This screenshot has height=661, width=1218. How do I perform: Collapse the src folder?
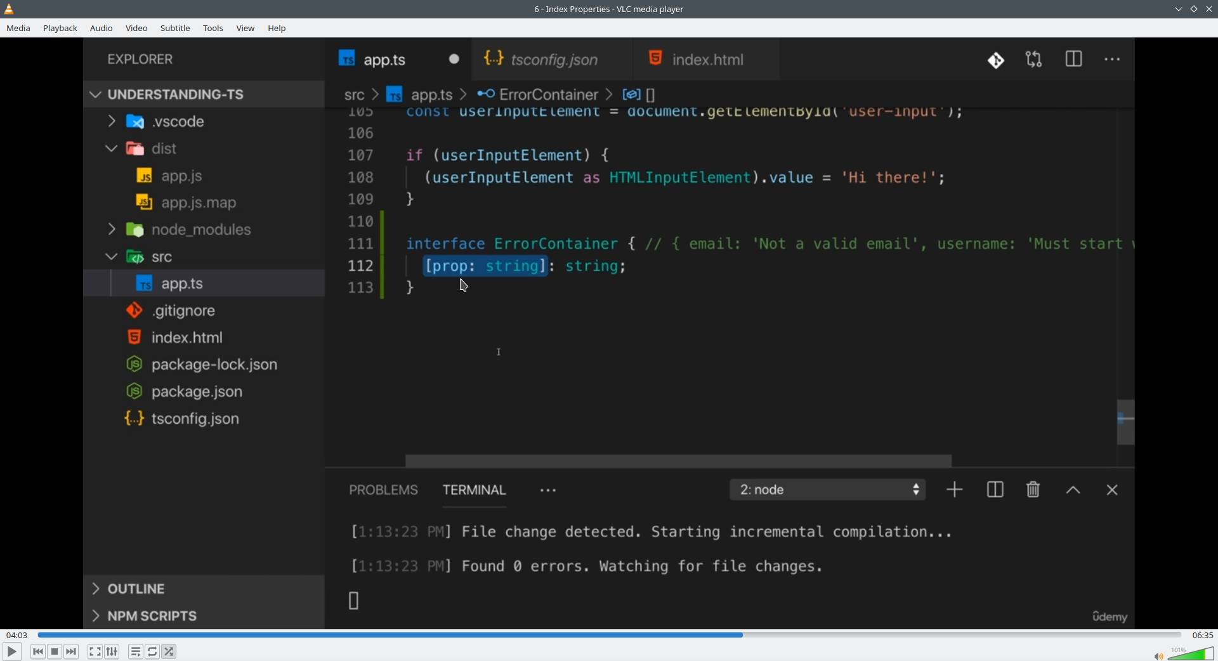(x=204, y=257)
